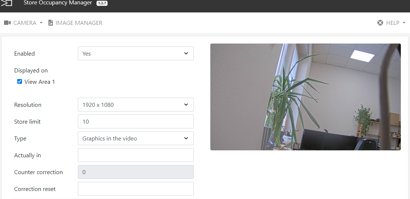The width and height of the screenshot is (410, 199).
Task: Toggle the View Area 1 checkbox
Action: tap(19, 82)
